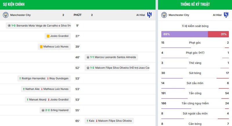Screen dimensions: 232x126
Task: Open the 1-0 Bernardo Silva goal event
Action: (x=38, y=25)
